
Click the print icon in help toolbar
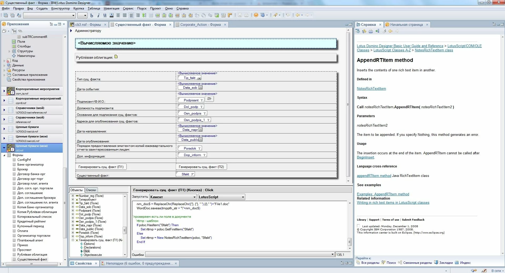(371, 31)
